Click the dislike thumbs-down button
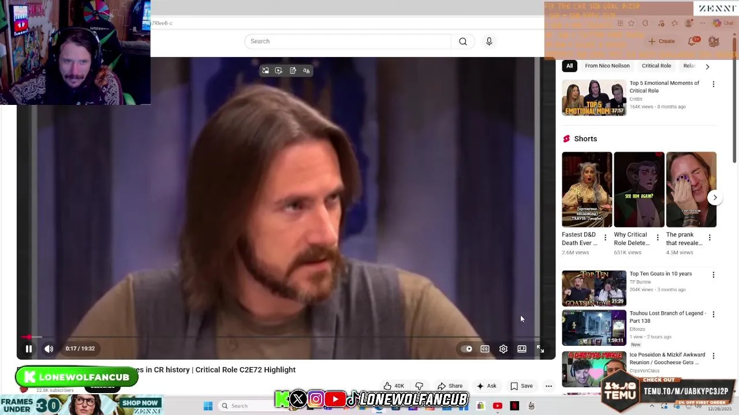Viewport: 739px width, 415px height. click(419, 386)
